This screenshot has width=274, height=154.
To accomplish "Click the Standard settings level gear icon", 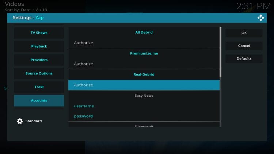I will coord(20,121).
